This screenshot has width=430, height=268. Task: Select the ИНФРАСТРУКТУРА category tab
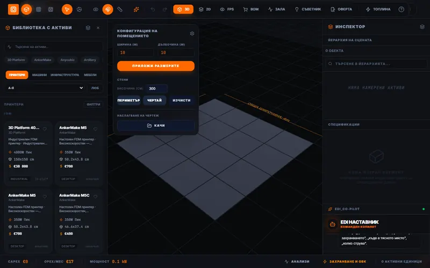[x=64, y=75]
